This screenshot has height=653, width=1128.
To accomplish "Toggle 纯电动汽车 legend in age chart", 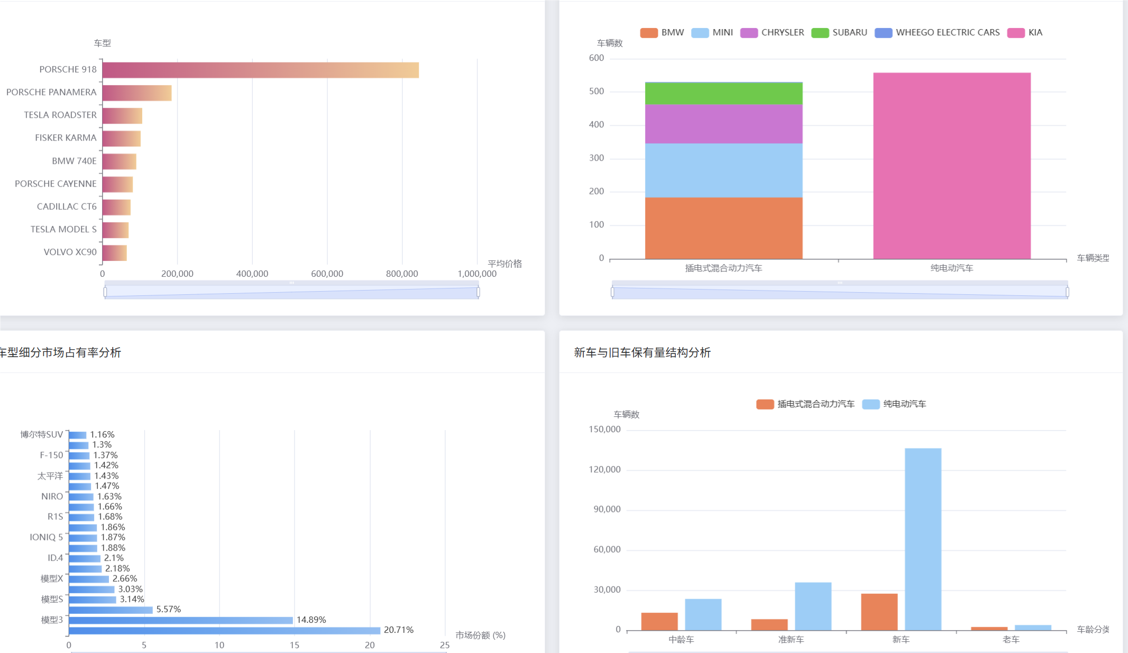I will tap(894, 404).
